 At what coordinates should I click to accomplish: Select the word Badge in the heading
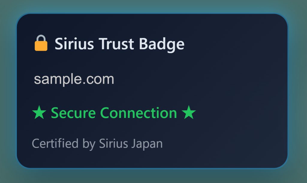point(162,45)
